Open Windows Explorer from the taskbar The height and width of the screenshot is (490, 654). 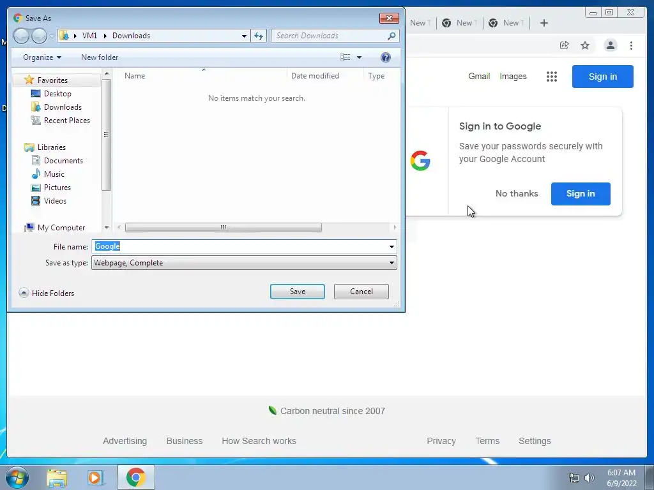click(x=57, y=477)
